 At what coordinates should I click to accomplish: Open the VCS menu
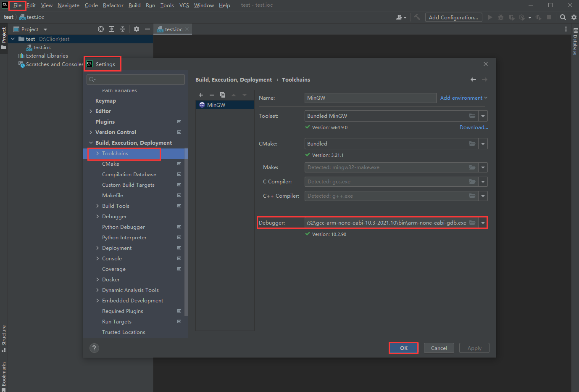coord(184,5)
